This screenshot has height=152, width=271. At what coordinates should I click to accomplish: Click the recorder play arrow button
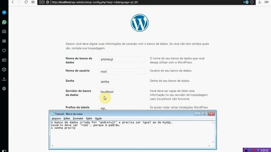click(x=258, y=150)
